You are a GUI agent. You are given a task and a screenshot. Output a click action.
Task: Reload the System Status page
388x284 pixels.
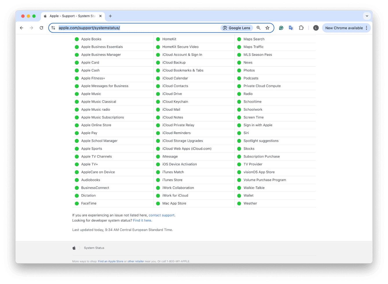tap(41, 28)
